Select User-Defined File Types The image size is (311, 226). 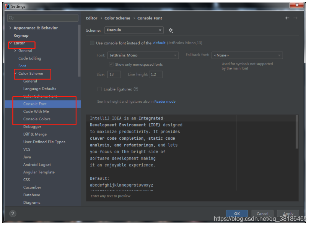[x=44, y=142]
